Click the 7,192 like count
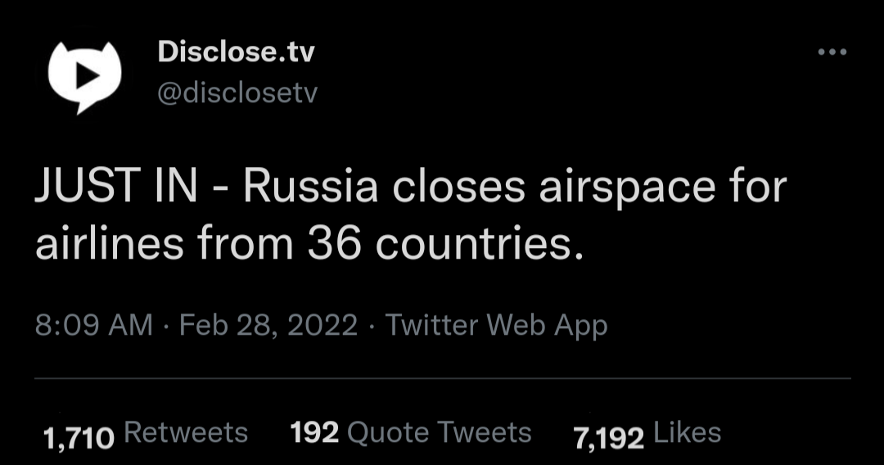 pyautogui.click(x=609, y=435)
